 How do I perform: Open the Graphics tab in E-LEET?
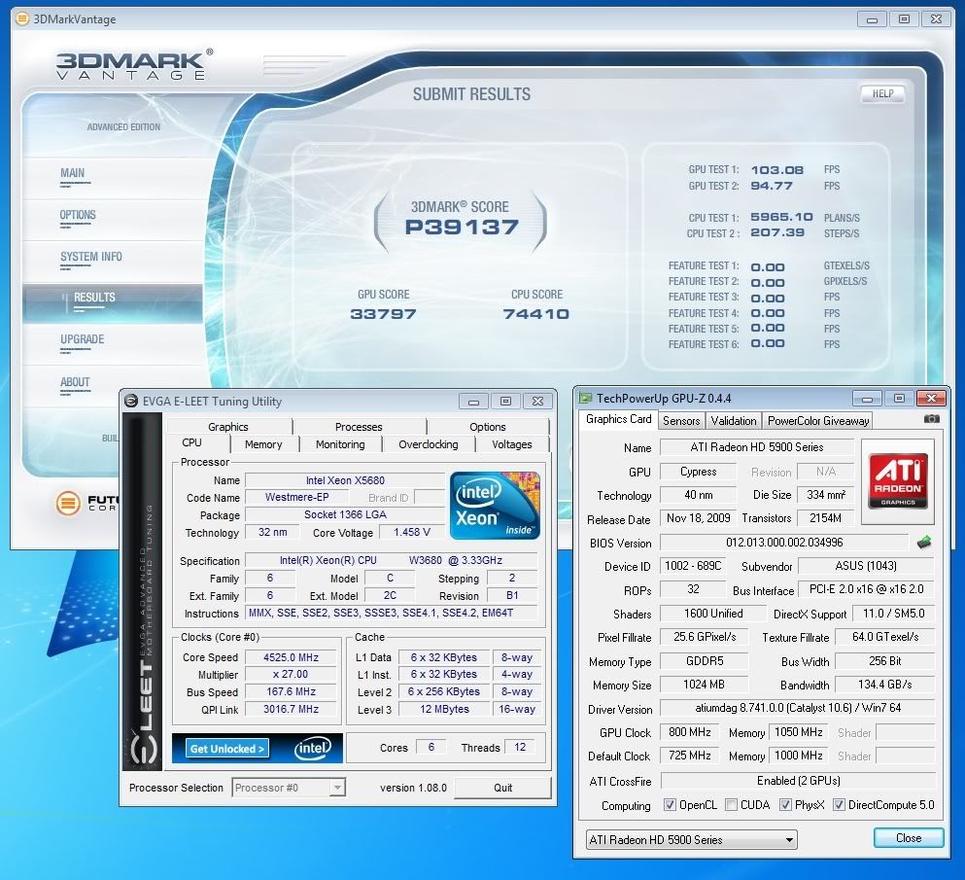(228, 427)
